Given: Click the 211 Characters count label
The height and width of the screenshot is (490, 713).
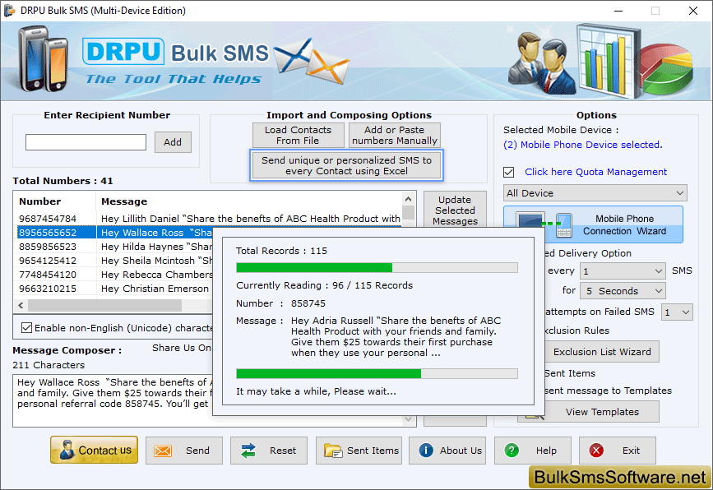Looking at the screenshot, I should point(49,365).
